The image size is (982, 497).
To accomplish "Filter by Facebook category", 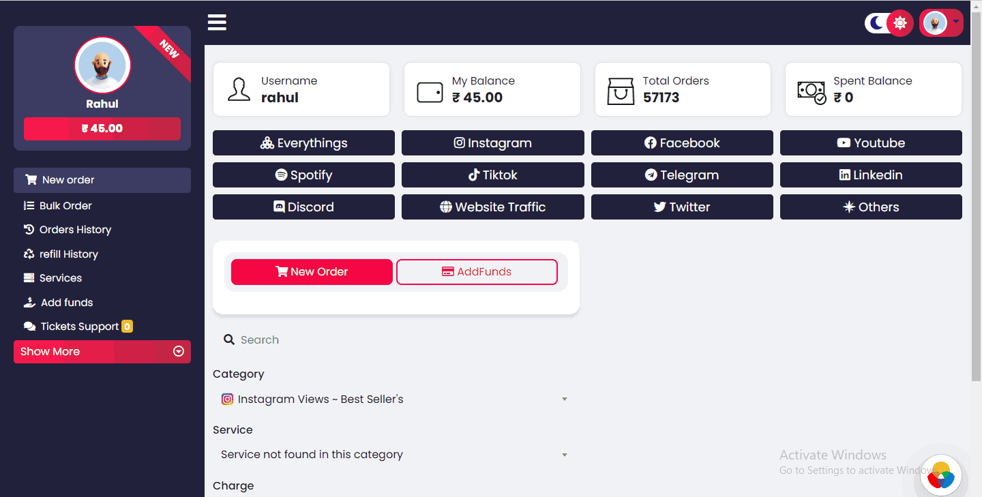I will [682, 143].
